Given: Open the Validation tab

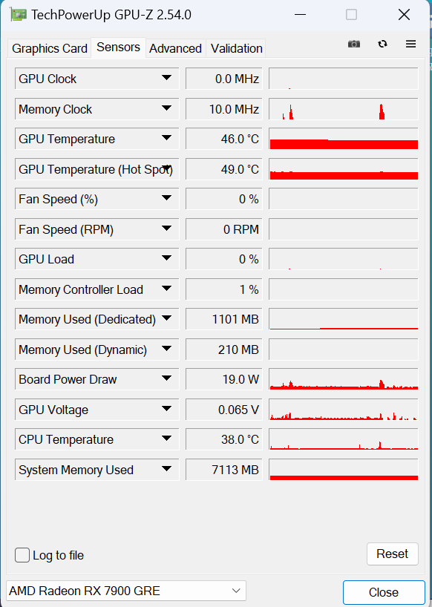Looking at the screenshot, I should [237, 48].
